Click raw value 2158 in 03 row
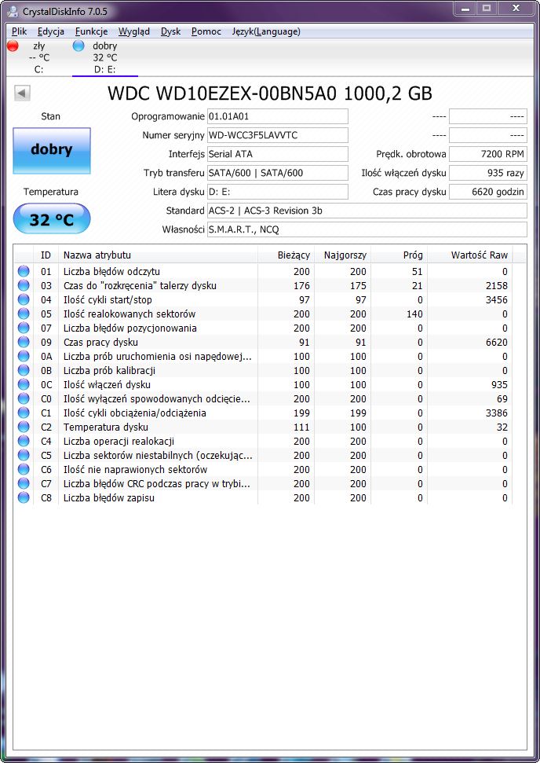Image resolution: width=540 pixels, height=763 pixels. tap(496, 286)
